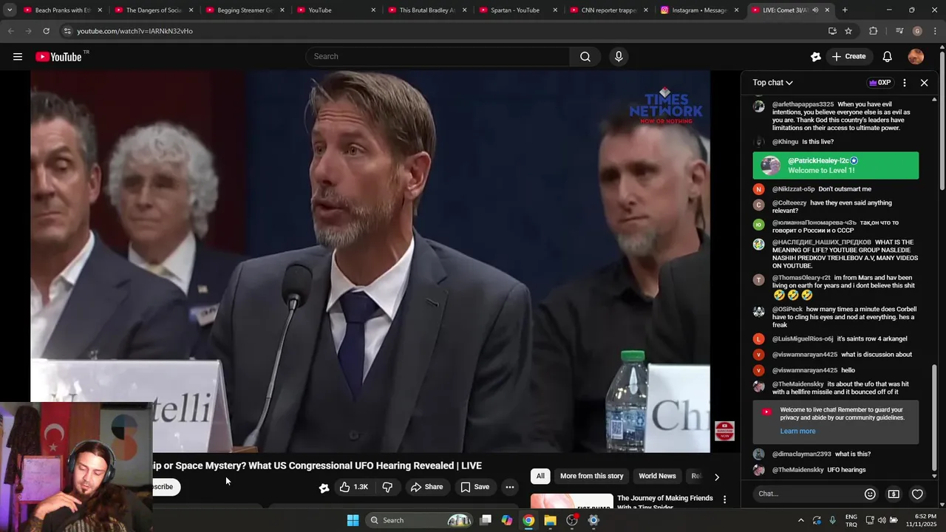Click the address bar URL
Screen dimensions: 946x532
coord(135,31)
